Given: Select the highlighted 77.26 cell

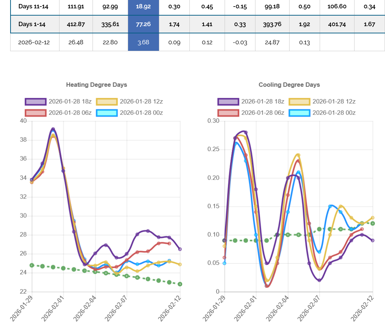Looking at the screenshot, I should click(143, 24).
